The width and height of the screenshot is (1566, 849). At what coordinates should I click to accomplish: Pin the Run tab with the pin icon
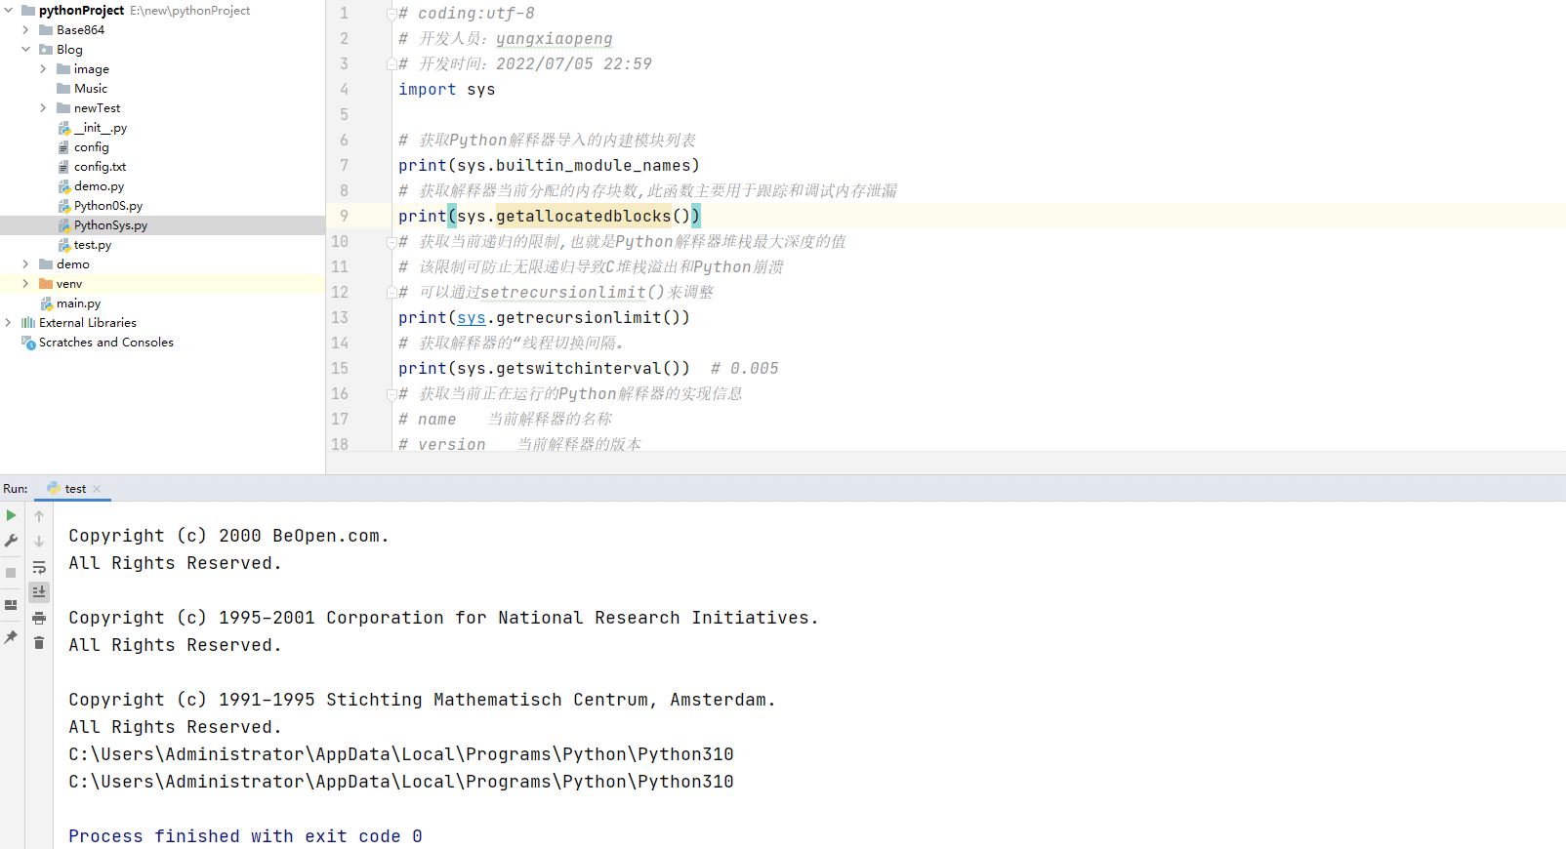[11, 637]
